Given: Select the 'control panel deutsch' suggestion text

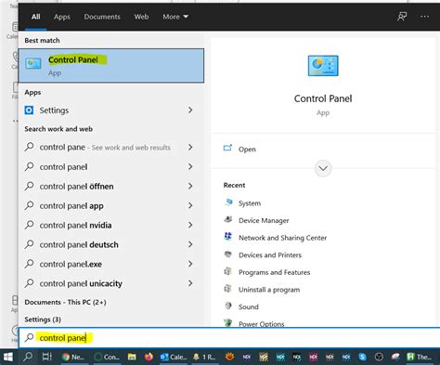Looking at the screenshot, I should 79,244.
